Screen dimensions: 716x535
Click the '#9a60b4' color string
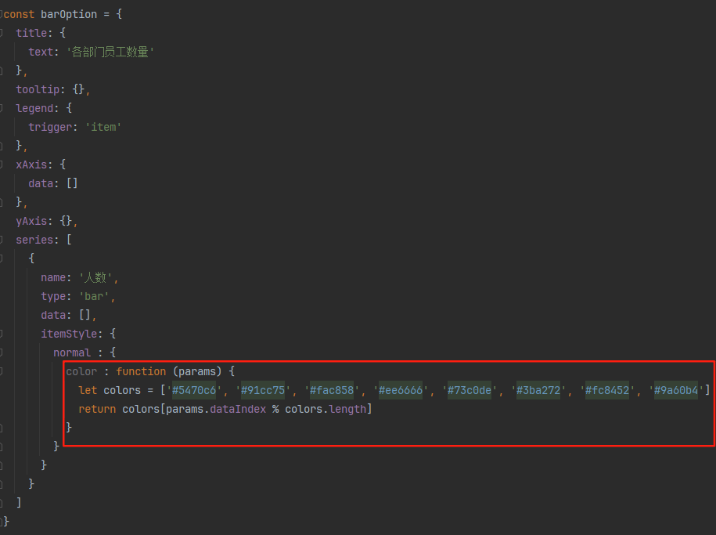676,390
